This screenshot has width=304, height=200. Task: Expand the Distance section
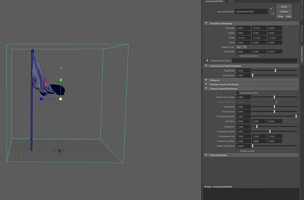coord(206,80)
